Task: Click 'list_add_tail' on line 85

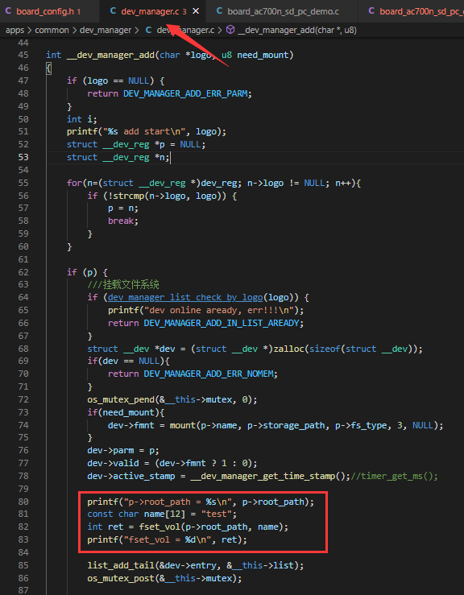Action: (121, 565)
